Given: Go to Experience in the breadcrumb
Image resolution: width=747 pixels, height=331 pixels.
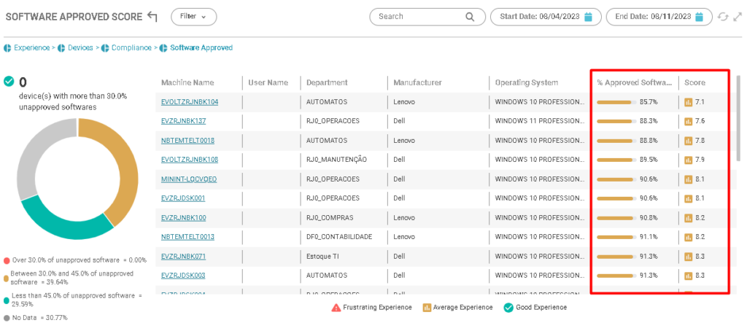Looking at the screenshot, I should 31,48.
